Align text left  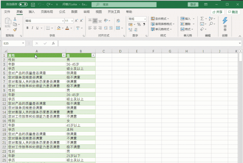[x=90, y=28]
